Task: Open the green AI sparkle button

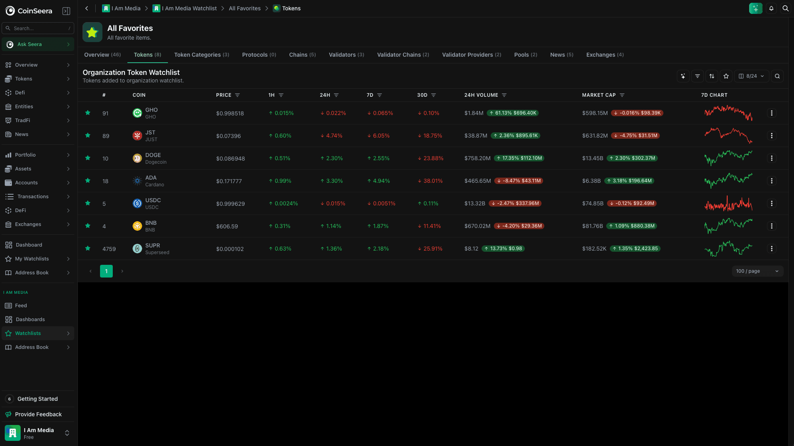Action: 755,8
